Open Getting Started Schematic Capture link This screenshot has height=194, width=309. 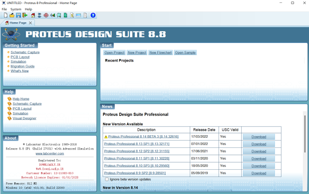(25, 52)
